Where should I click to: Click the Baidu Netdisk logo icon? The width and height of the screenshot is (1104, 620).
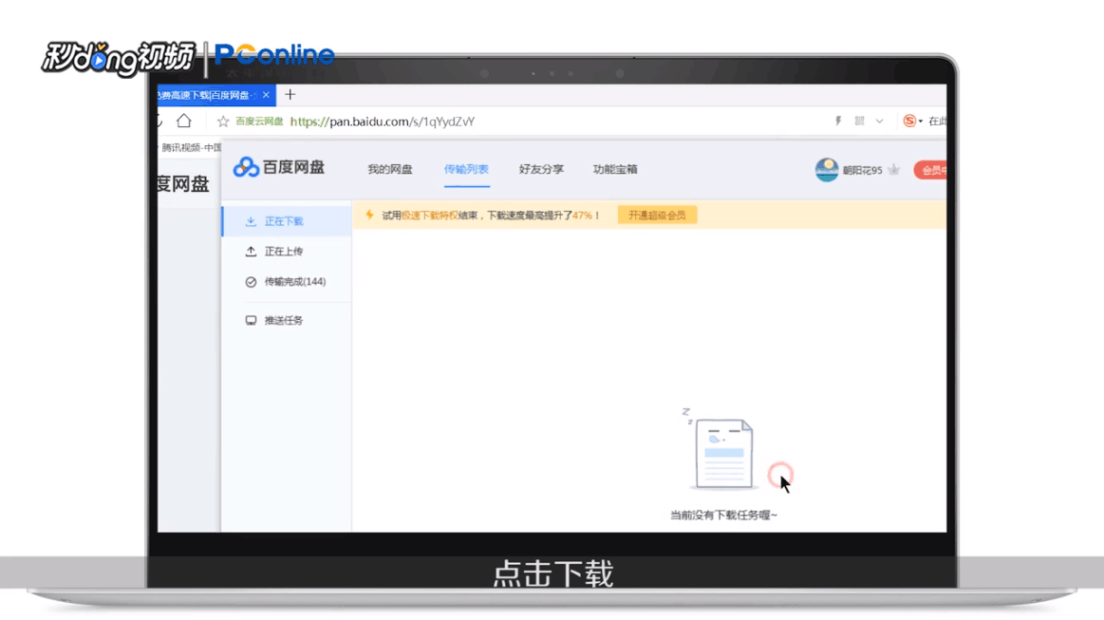[249, 167]
